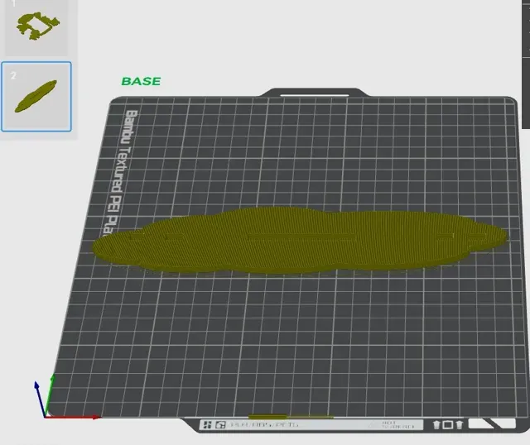Click the olive sliced line at plate front edge
Viewport: 530px width, 445px height.
[291, 417]
